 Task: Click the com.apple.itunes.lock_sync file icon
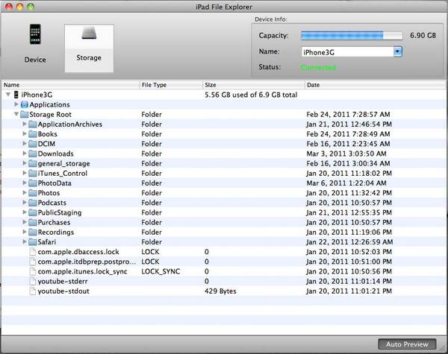click(33, 271)
